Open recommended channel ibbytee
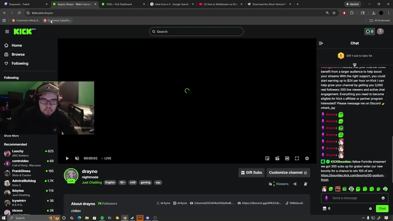 29,193
